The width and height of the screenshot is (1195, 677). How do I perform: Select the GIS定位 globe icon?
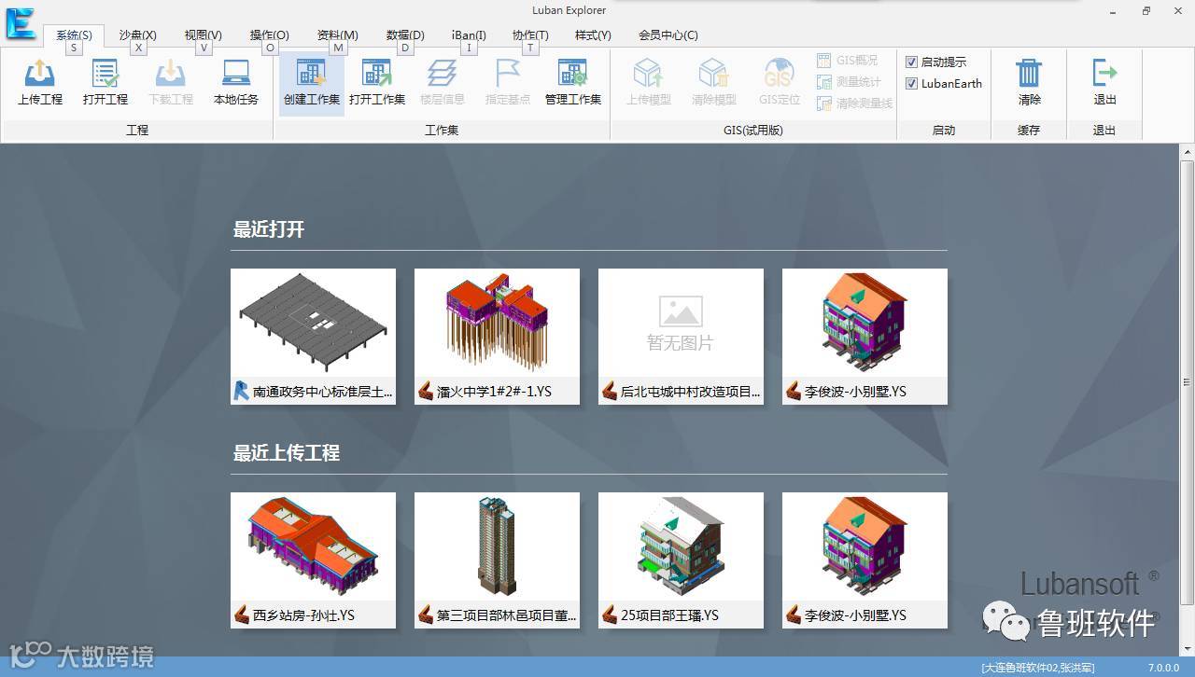780,82
